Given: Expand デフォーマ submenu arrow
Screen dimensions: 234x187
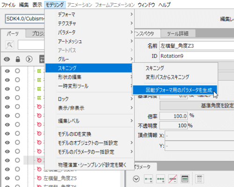Looking at the screenshot, I should [x=132, y=14].
